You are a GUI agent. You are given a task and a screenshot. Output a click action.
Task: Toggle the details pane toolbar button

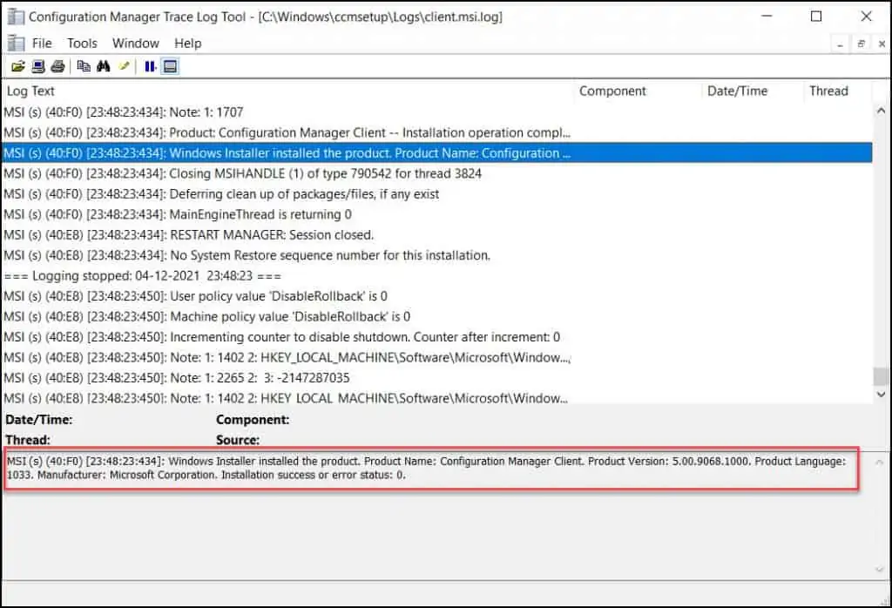pos(170,66)
